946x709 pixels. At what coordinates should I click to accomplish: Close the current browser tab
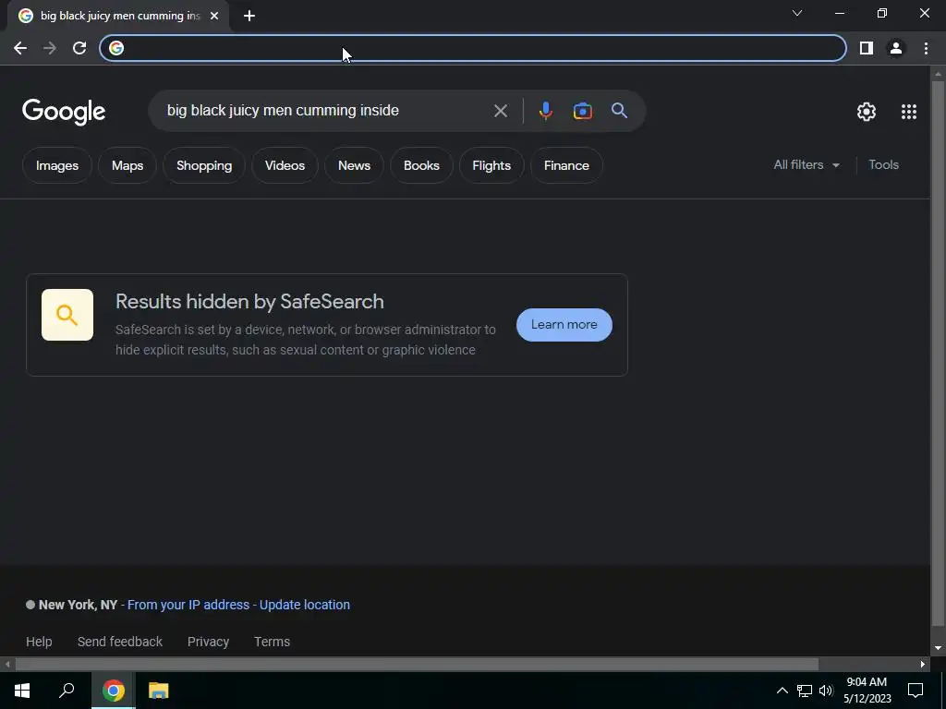pyautogui.click(x=214, y=17)
